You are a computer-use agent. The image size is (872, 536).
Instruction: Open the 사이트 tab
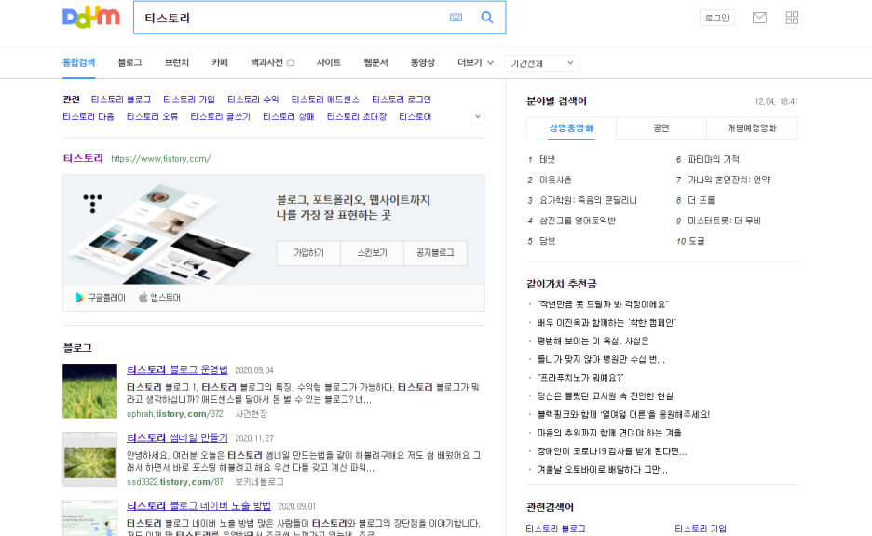[328, 62]
